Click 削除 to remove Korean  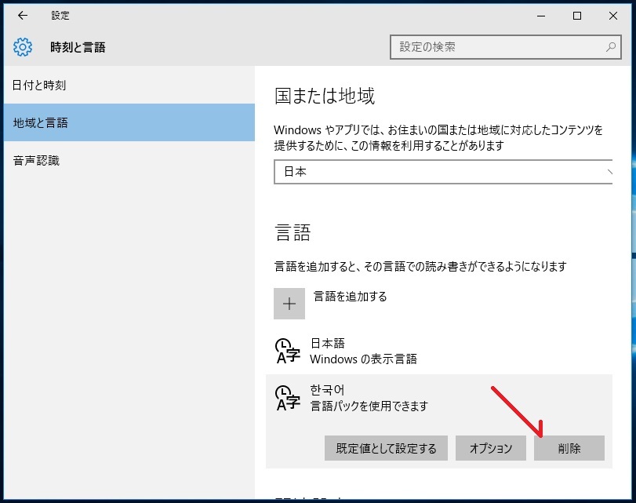[x=569, y=448]
